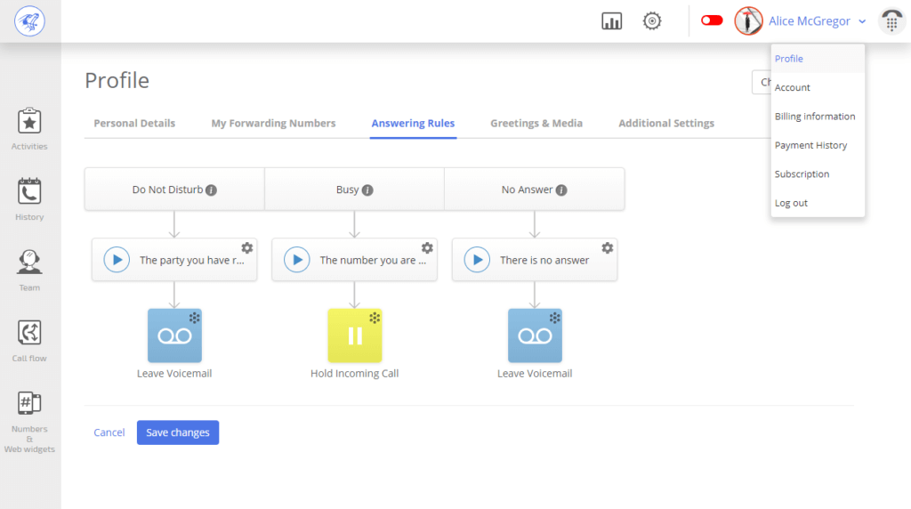Change the Hold Incoming Call action
Image resolution: width=911 pixels, height=509 pixels.
[354, 335]
